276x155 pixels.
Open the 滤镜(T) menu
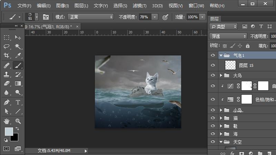point(139,6)
